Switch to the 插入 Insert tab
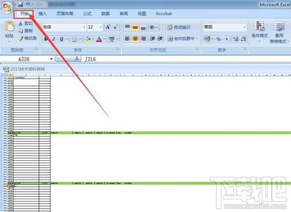The width and height of the screenshot is (291, 212). point(42,14)
